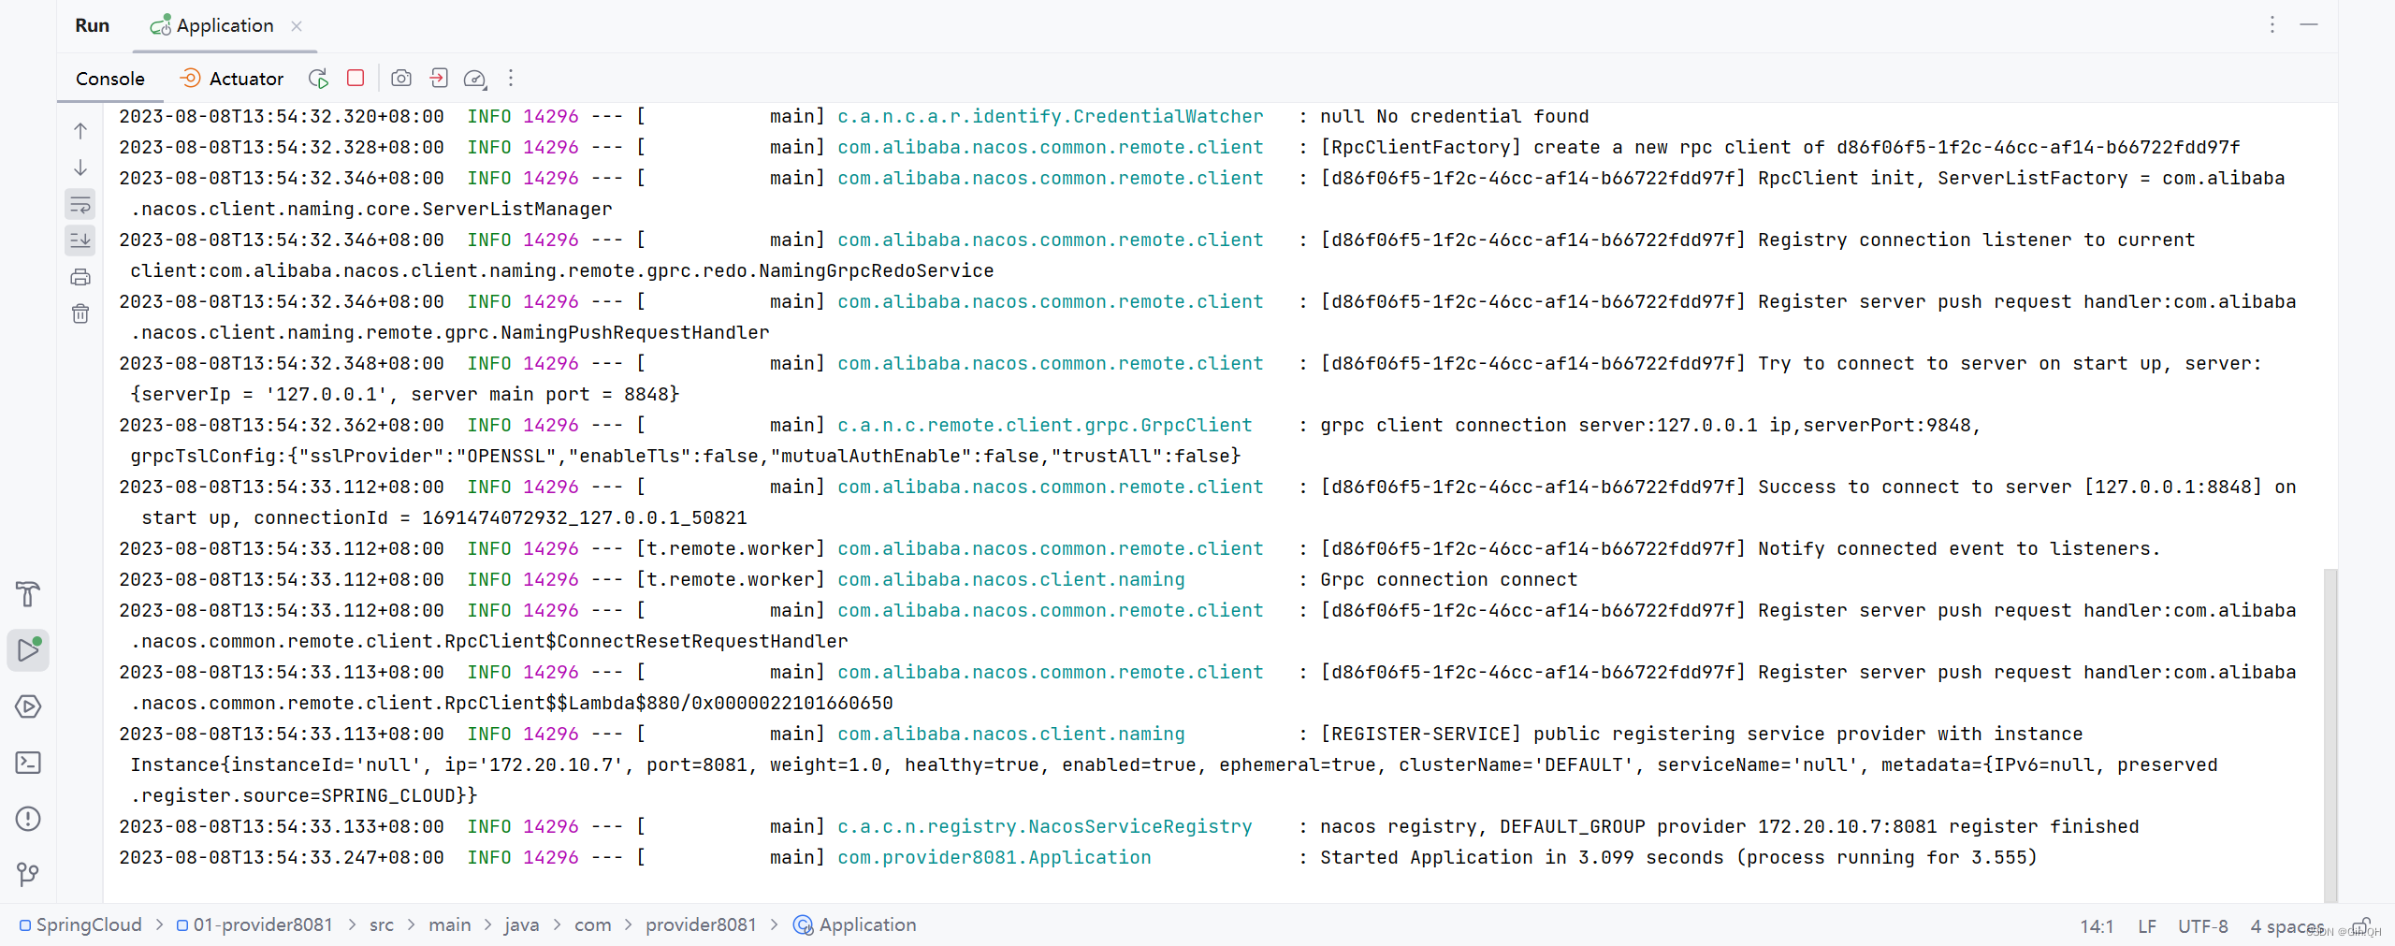Screen dimensions: 2395x946
Task: Click 'Started Application in 3.099 seconds' text
Action: point(1521,857)
